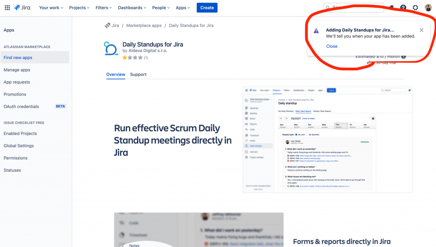Image resolution: width=436 pixels, height=247 pixels.
Task: Click the Issue Checklist Free section label
Action: tap(24, 123)
